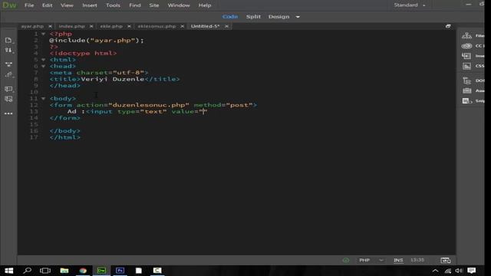This screenshot has width=491, height=276.
Task: Open the Edit menu
Action: (x=48, y=5)
